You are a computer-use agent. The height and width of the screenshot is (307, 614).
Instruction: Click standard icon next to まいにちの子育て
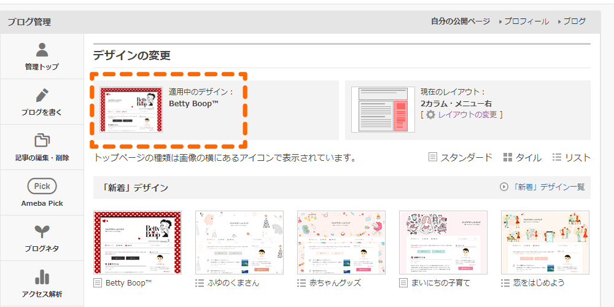pos(403,282)
